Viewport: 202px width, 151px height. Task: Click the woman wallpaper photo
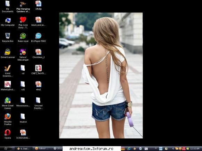tap(101, 75)
